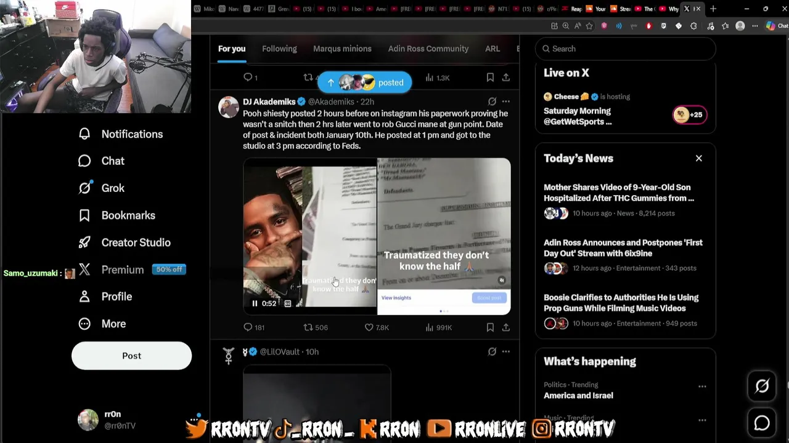
Task: Open the browser profile avatar
Action: pyautogui.click(x=740, y=26)
